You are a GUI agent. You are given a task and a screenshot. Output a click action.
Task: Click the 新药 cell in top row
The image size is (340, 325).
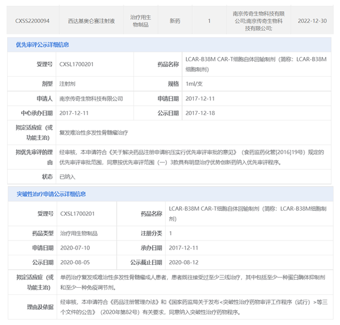point(175,21)
